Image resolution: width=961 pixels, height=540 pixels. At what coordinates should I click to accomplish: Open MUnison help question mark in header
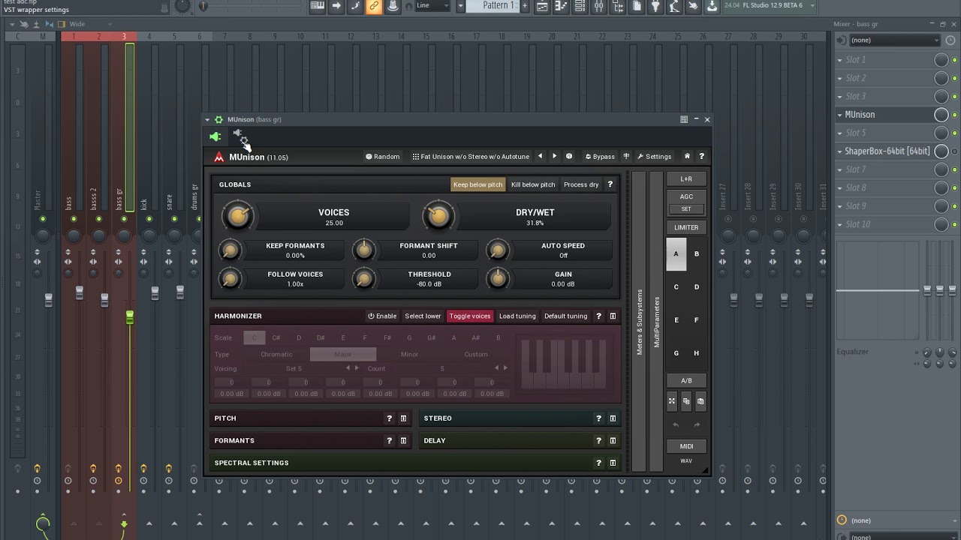701,156
